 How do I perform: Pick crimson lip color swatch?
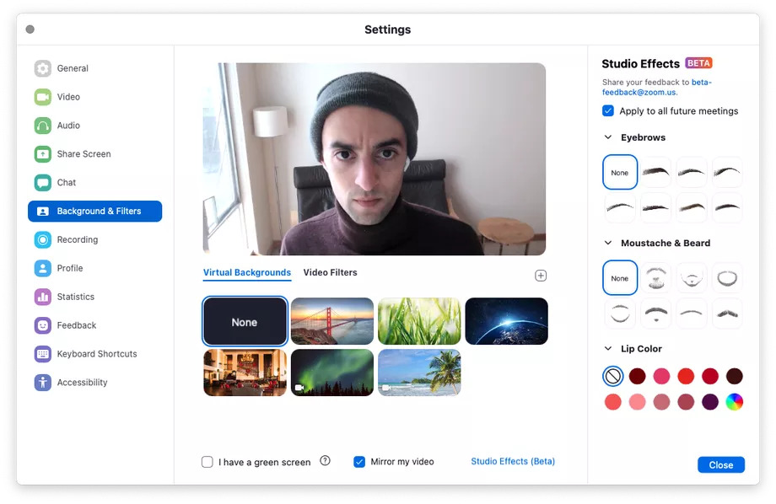coord(710,377)
